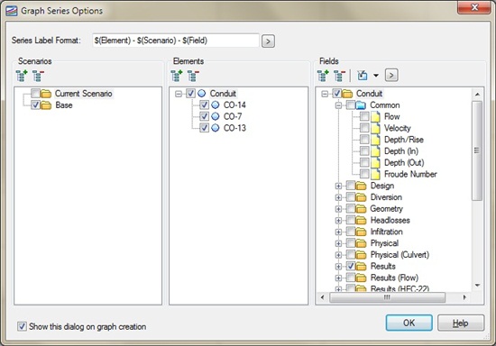The width and height of the screenshot is (496, 346).
Task: Click the Fields panel select-all icon
Action: pos(323,76)
